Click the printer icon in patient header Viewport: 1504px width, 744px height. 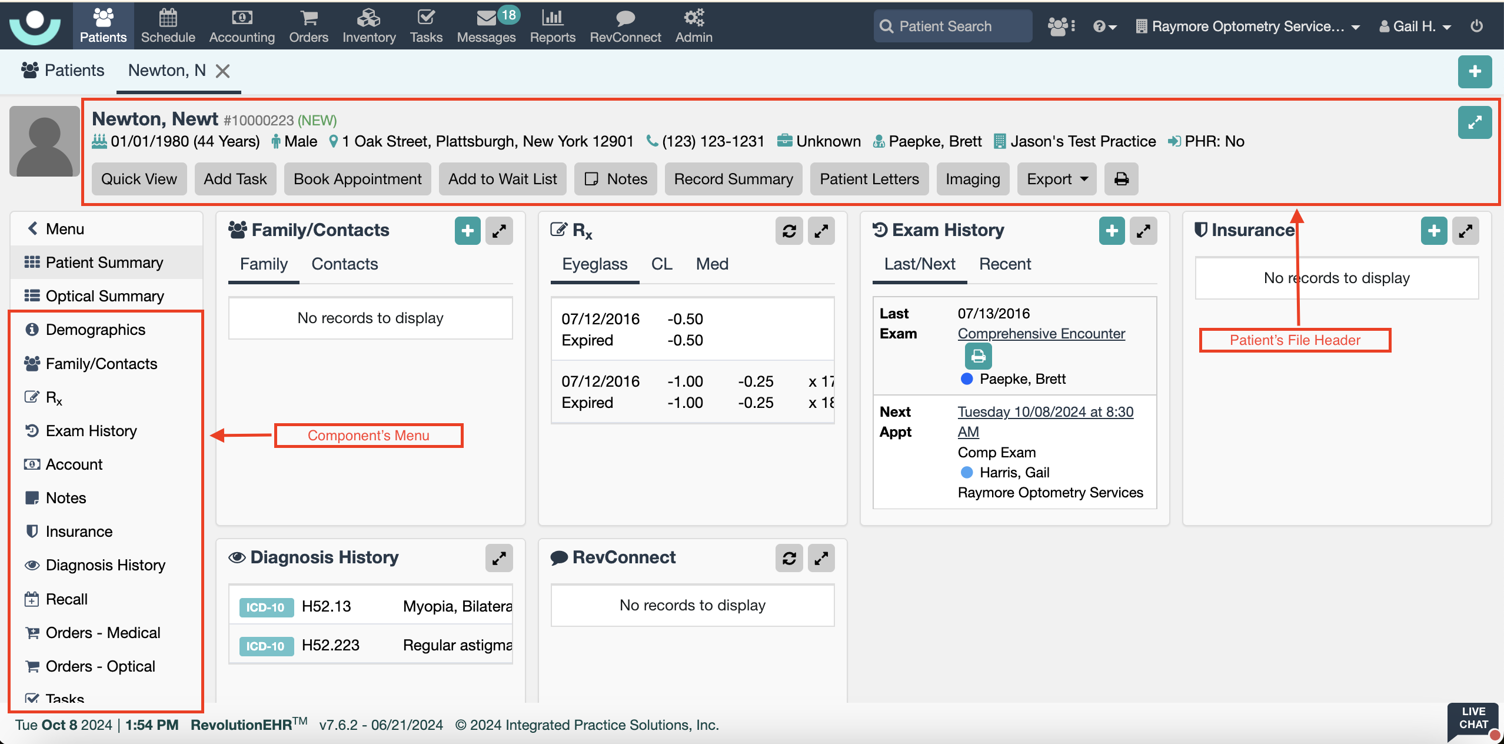point(1121,179)
